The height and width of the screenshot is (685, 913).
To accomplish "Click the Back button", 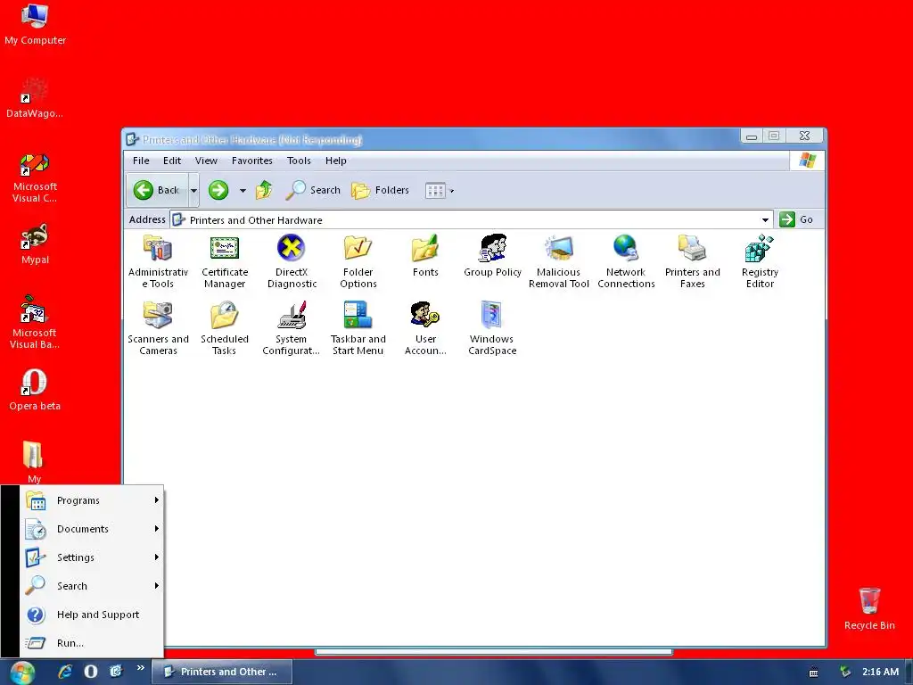I will coord(157,190).
